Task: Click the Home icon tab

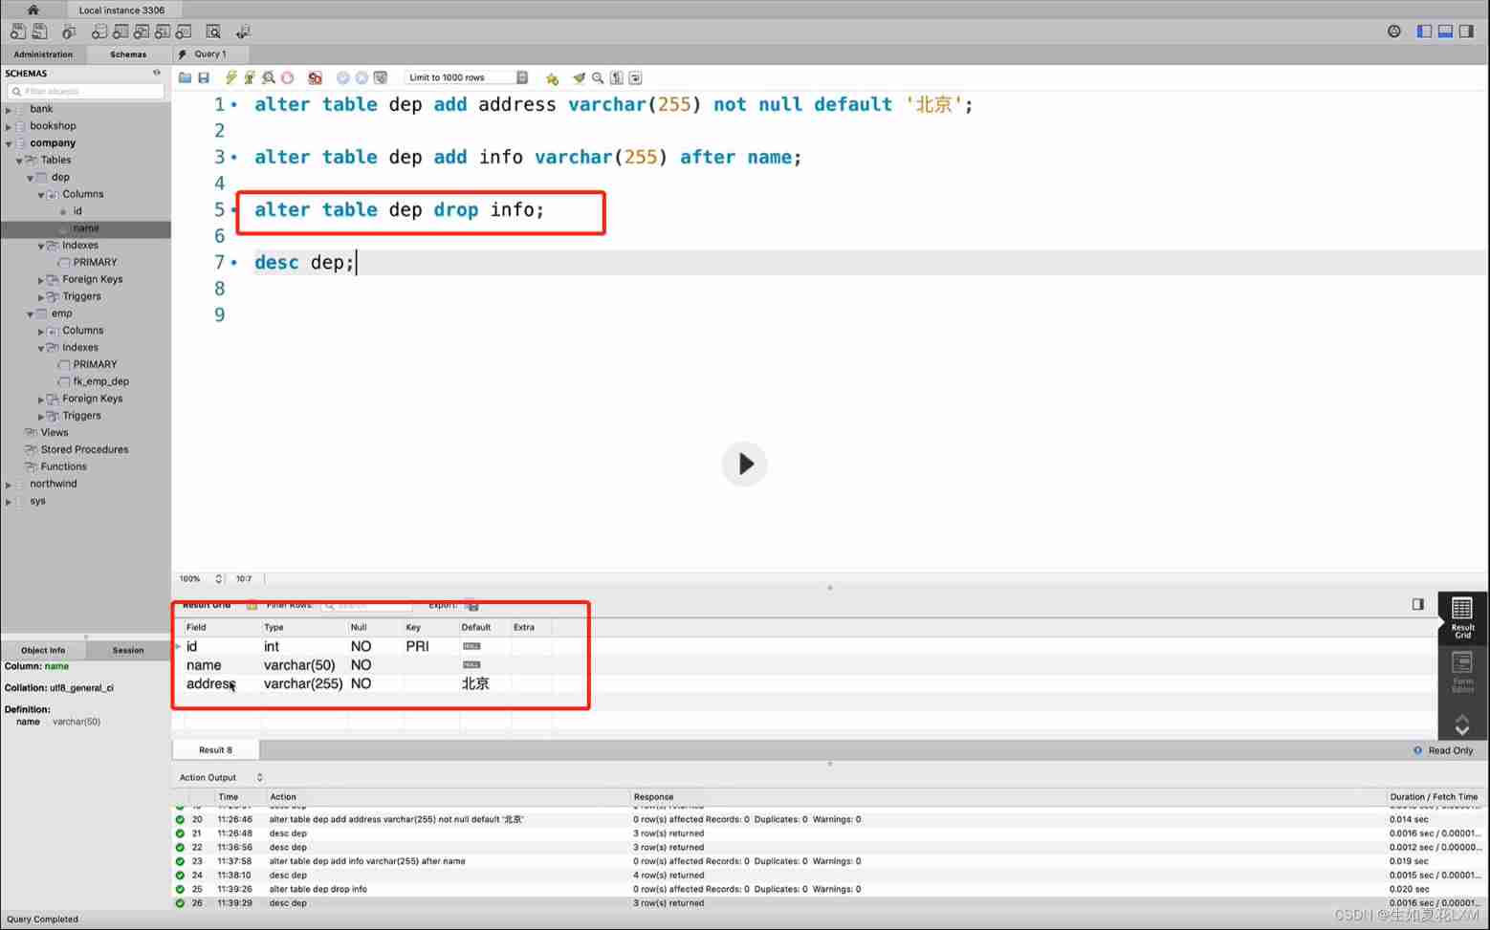Action: (x=33, y=10)
